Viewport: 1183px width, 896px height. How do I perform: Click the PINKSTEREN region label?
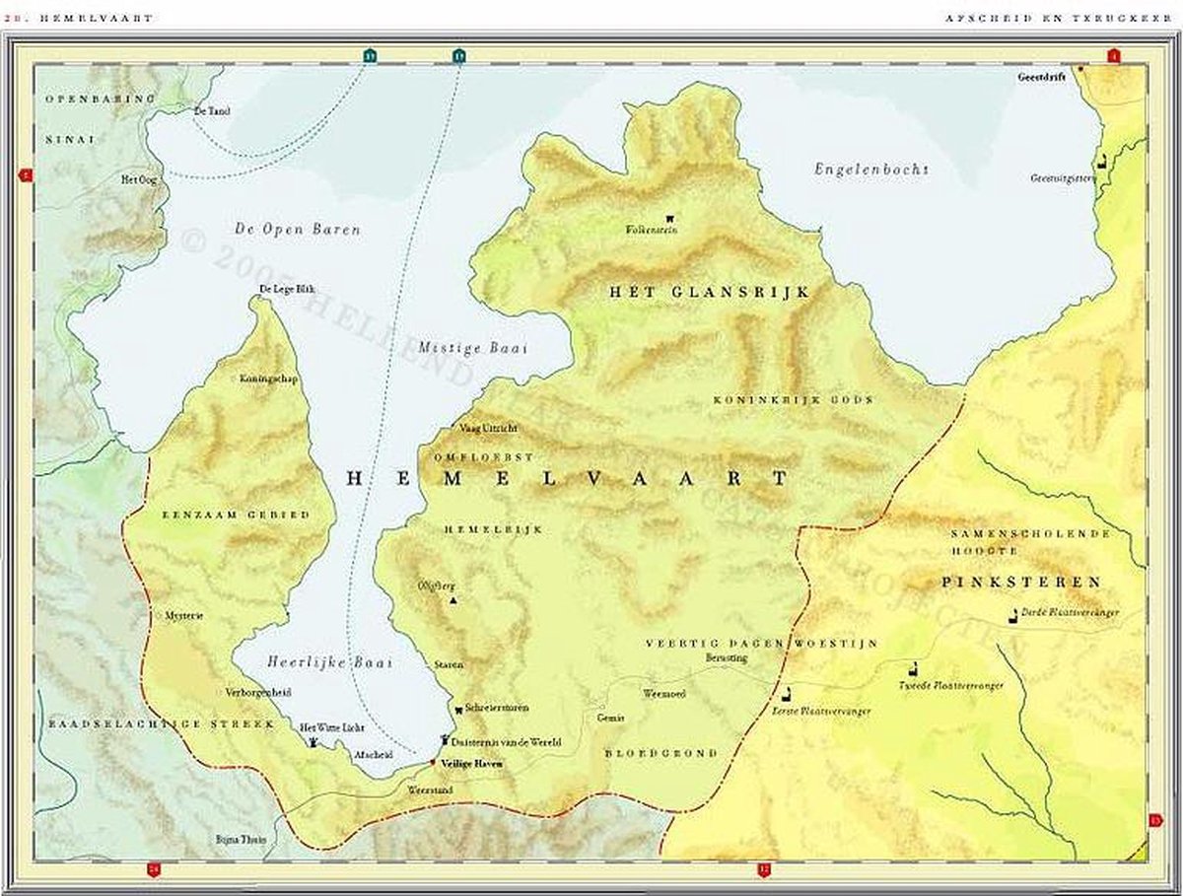1020,582
